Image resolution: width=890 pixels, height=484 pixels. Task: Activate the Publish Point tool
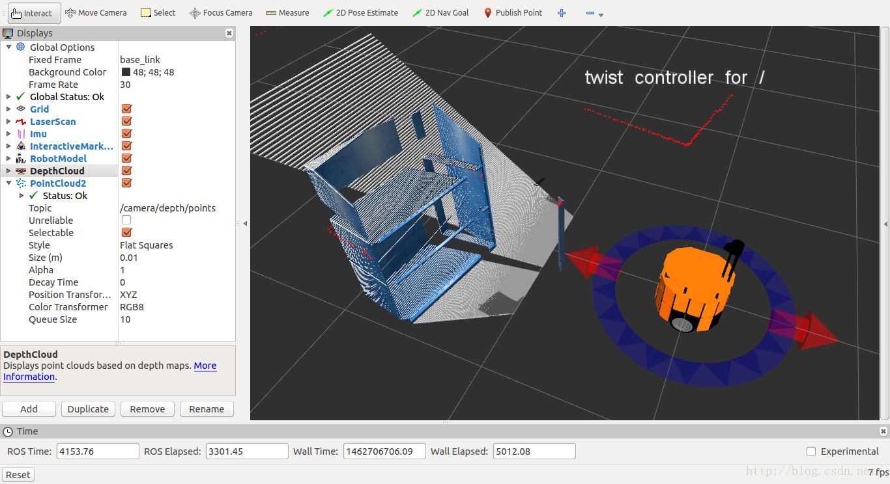tap(513, 12)
